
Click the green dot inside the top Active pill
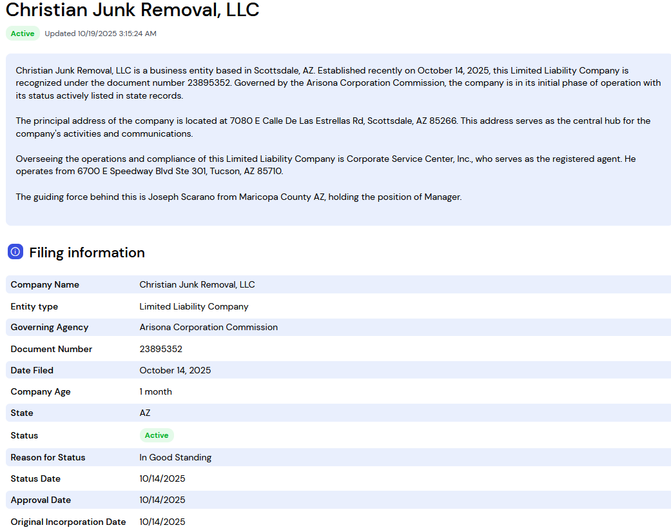[14, 33]
